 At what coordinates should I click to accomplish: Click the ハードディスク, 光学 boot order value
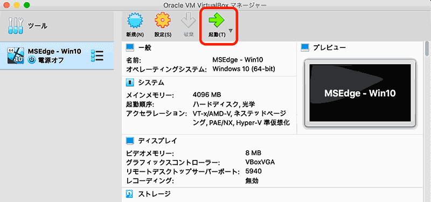224,104
